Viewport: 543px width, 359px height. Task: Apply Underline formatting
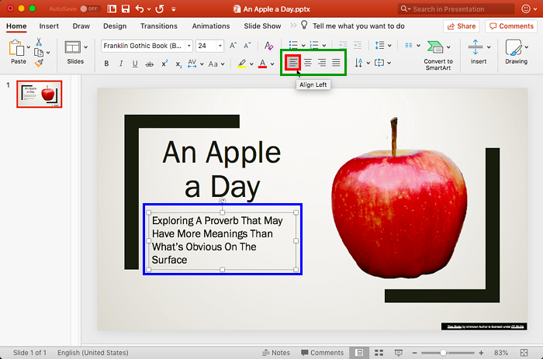pyautogui.click(x=135, y=64)
